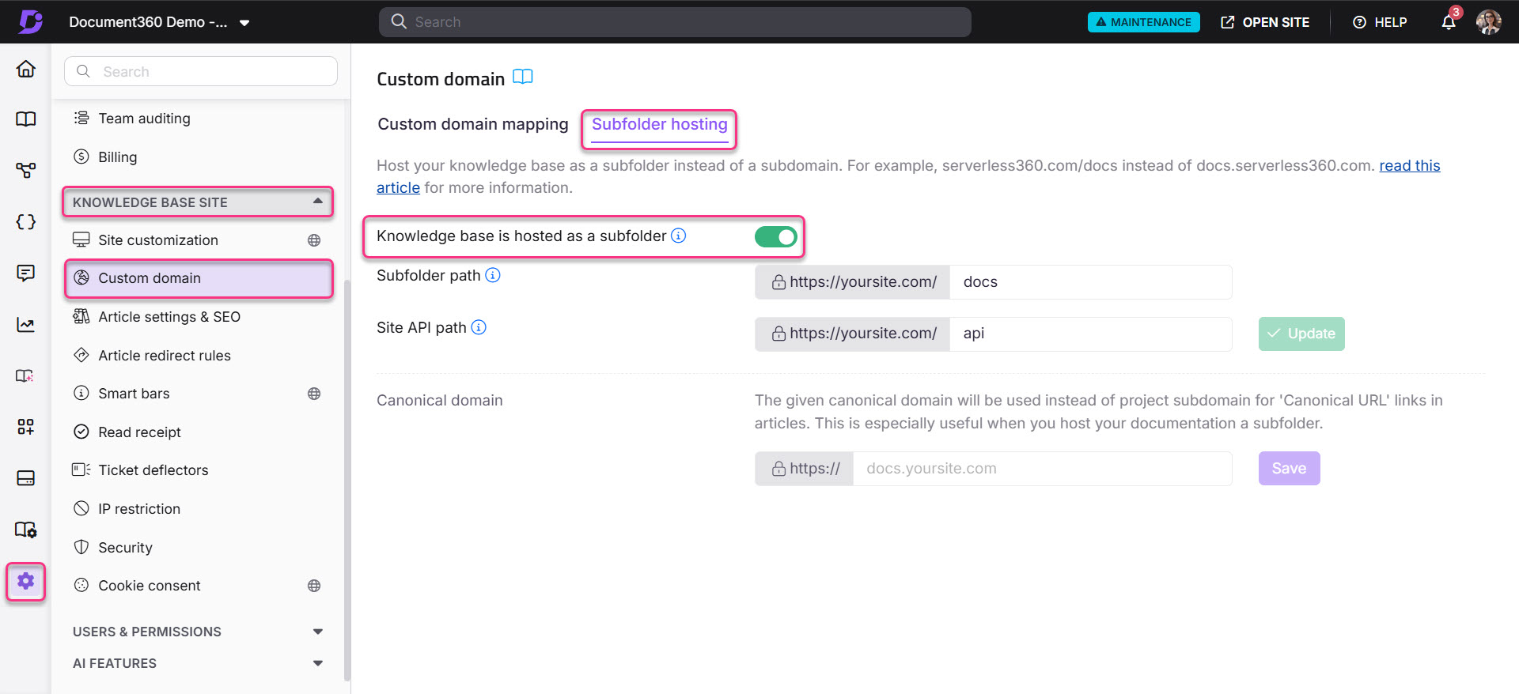Open the Feedback comments icon in sidebar

[25, 273]
